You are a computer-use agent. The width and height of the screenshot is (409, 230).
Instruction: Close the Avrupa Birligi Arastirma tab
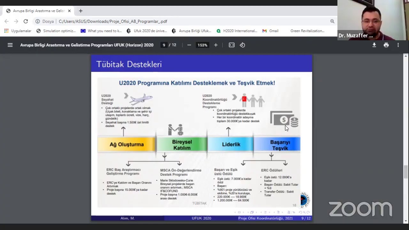pos(69,11)
